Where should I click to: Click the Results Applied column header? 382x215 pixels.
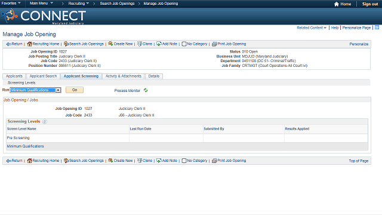tap(297, 129)
